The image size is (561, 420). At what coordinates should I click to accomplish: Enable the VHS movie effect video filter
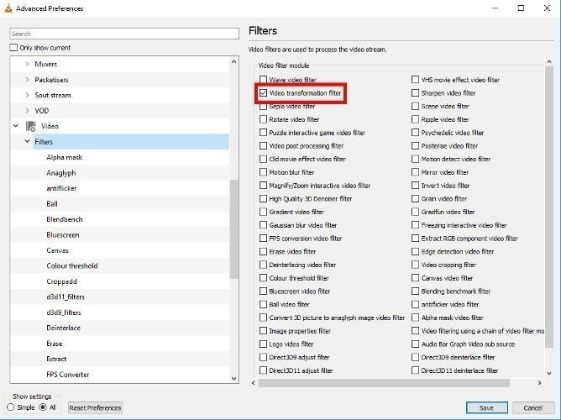415,80
